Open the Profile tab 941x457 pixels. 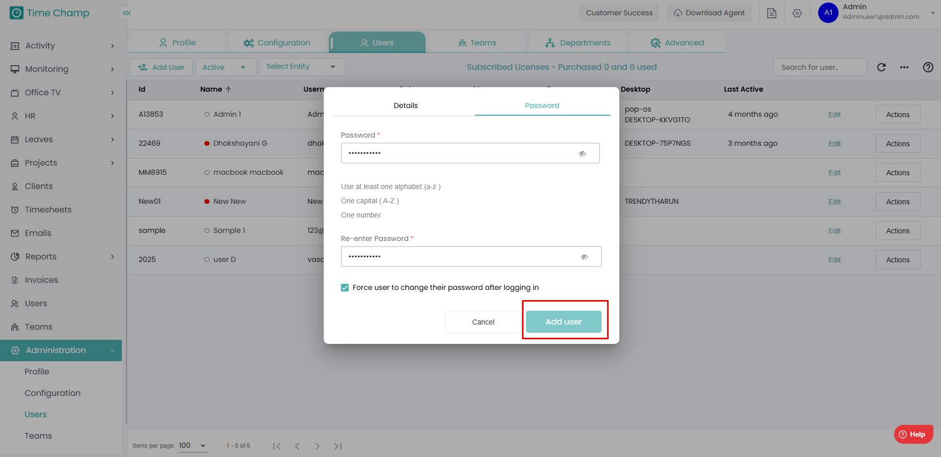click(x=177, y=43)
